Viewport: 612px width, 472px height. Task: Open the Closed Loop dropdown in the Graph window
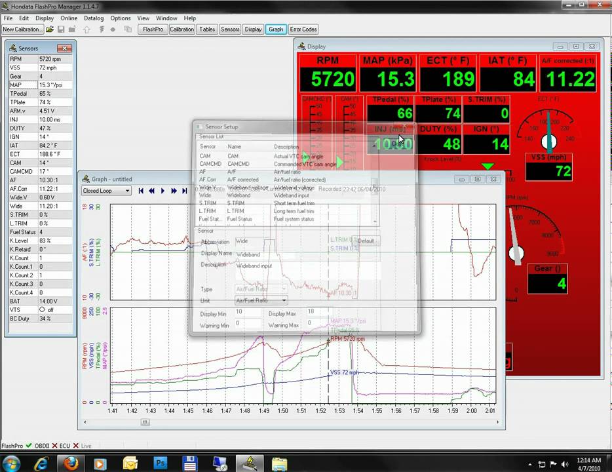coord(106,191)
